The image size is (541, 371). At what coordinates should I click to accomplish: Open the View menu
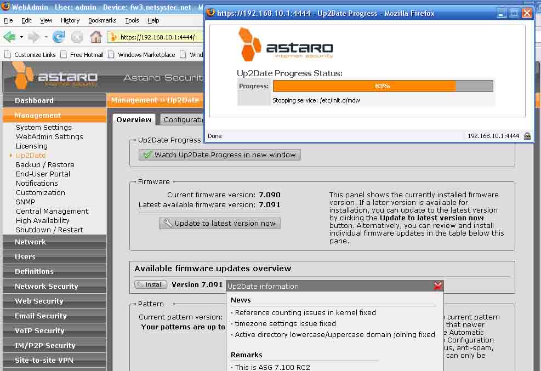pos(46,20)
